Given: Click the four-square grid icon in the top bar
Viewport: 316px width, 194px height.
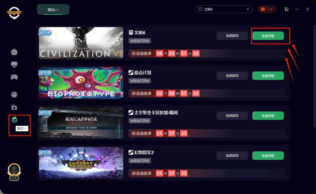Looking at the screenshot, I should 286,9.
